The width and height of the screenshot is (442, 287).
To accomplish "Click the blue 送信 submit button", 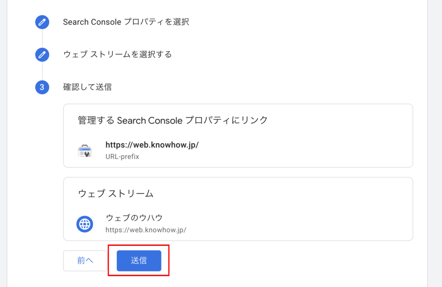I will (139, 261).
